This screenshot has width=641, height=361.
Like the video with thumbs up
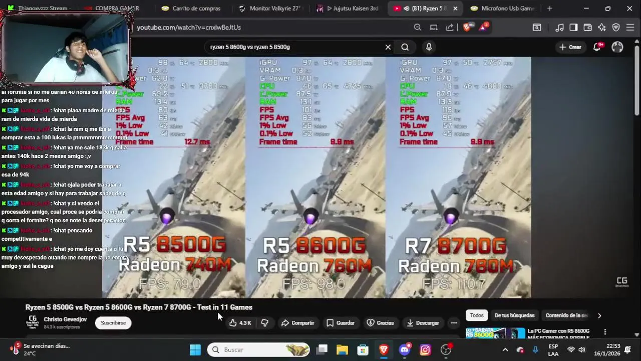[x=240, y=323]
